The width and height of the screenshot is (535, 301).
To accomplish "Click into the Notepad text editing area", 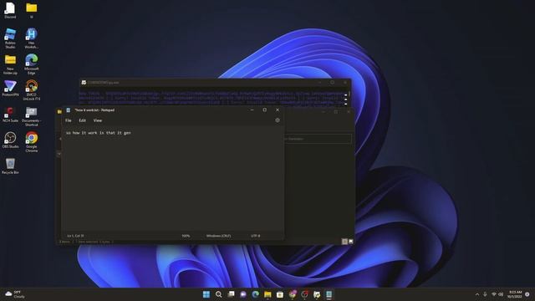I will [173, 179].
